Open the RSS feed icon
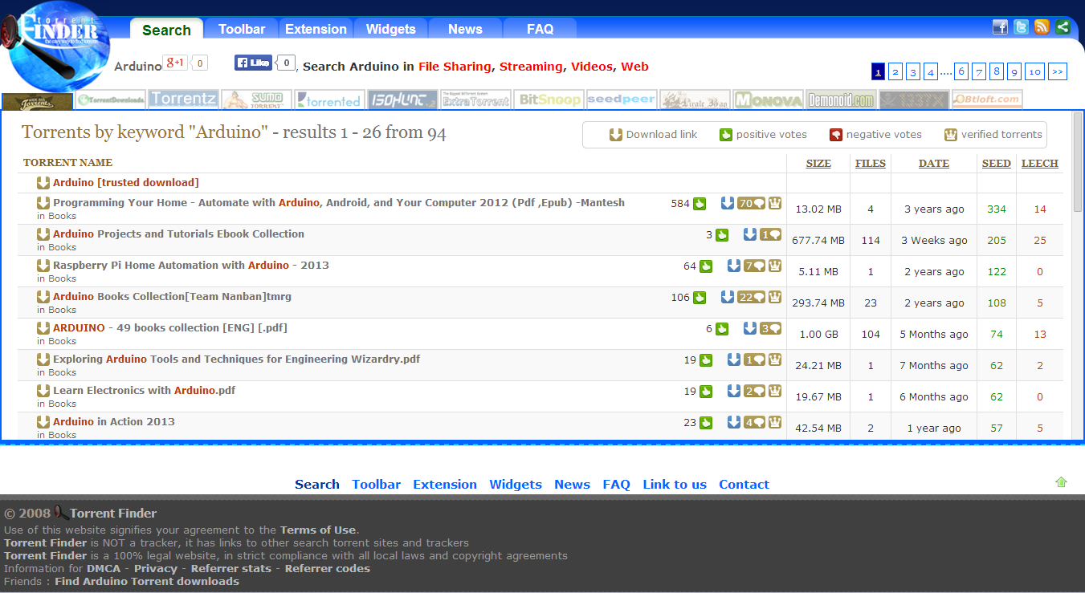The width and height of the screenshot is (1085, 593). (1042, 26)
